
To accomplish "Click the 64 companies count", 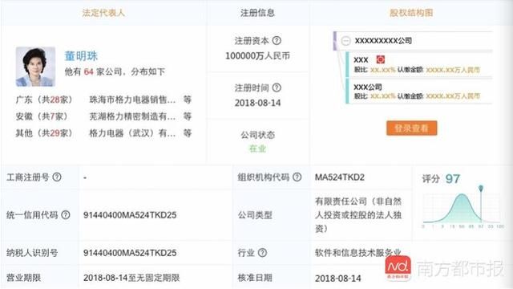I will coord(89,71).
